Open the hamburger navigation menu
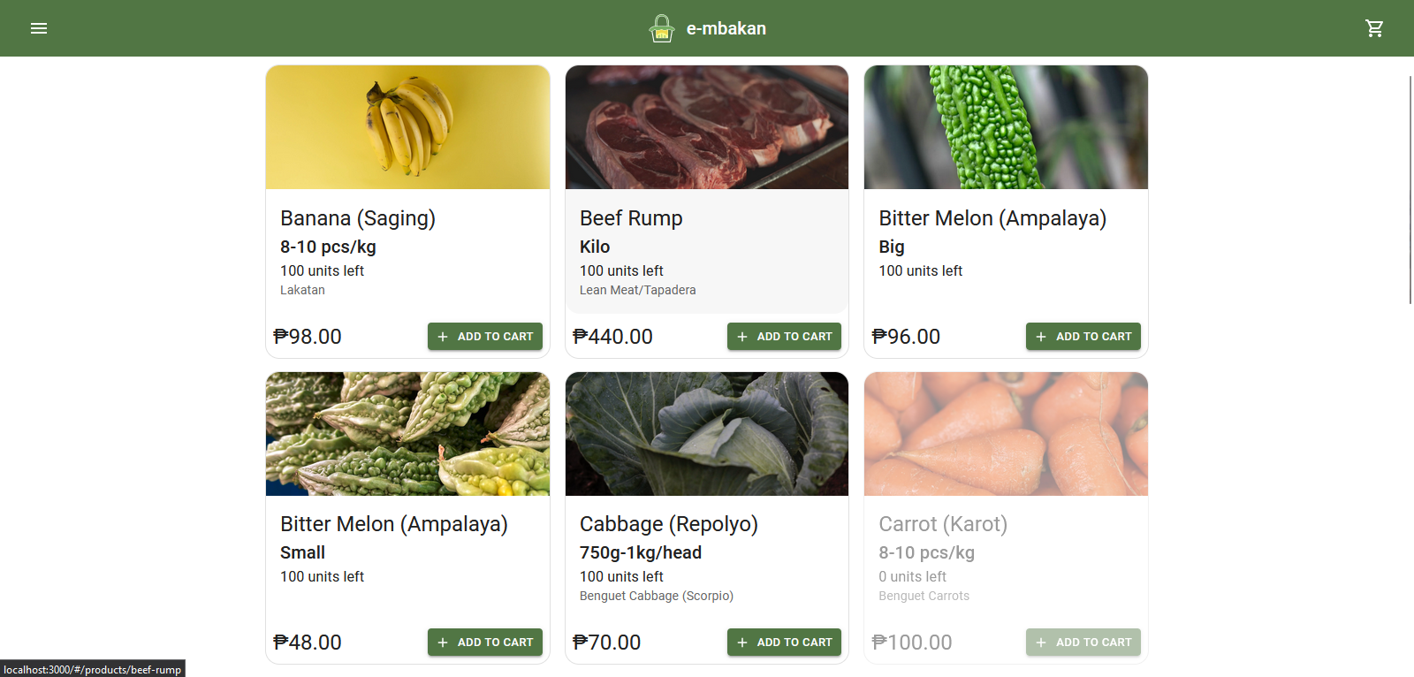The width and height of the screenshot is (1414, 677). [x=39, y=28]
